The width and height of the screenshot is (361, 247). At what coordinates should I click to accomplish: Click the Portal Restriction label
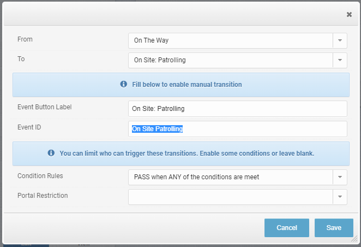pyautogui.click(x=43, y=195)
